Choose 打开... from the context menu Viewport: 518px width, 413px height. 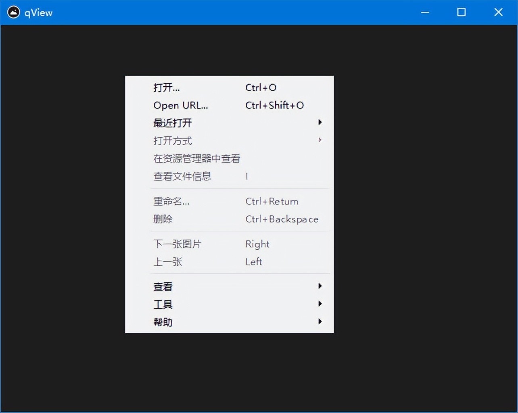[229, 88]
